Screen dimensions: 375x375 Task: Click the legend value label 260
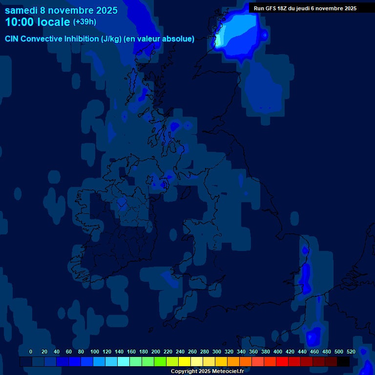coord(192,352)
